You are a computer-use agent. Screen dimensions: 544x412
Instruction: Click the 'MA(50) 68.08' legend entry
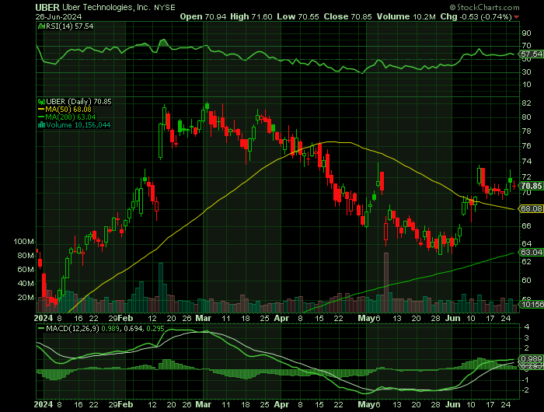click(68, 110)
